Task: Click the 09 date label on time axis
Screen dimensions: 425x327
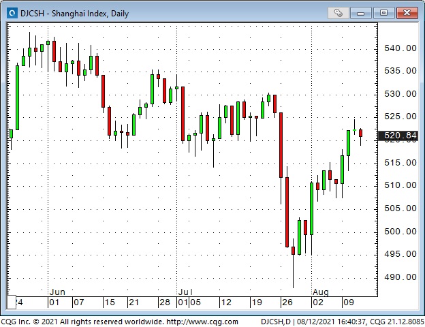Action: [349, 302]
